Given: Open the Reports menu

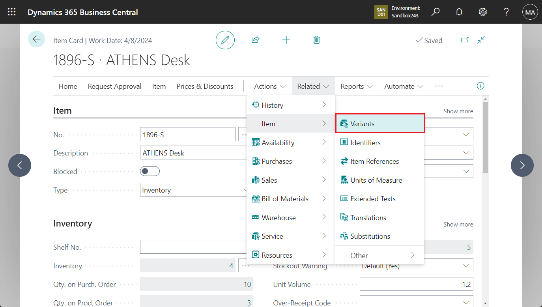Looking at the screenshot, I should (x=356, y=86).
